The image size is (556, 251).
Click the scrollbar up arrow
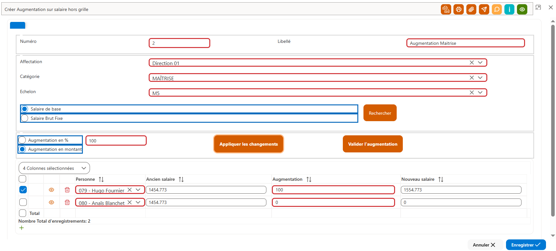click(x=553, y=21)
